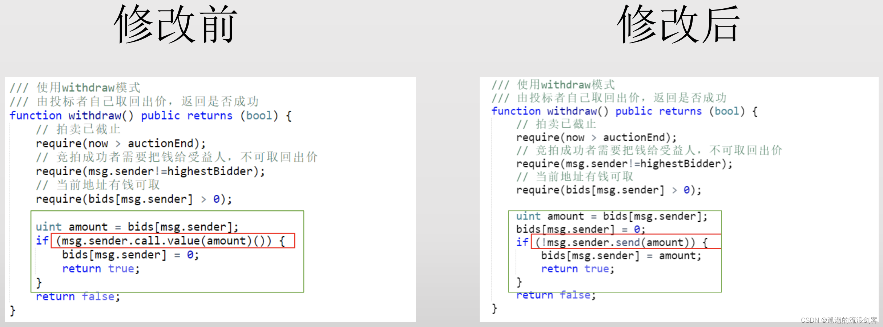The image size is (883, 327).
Task: Click 'return false;' in the left panel
Action: 78,296
